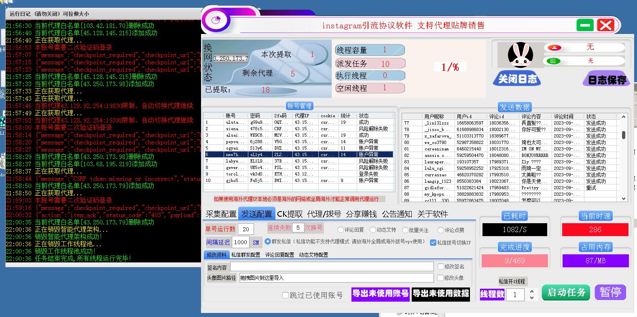Click the 导出未使用数据 export button

pyautogui.click(x=440, y=294)
